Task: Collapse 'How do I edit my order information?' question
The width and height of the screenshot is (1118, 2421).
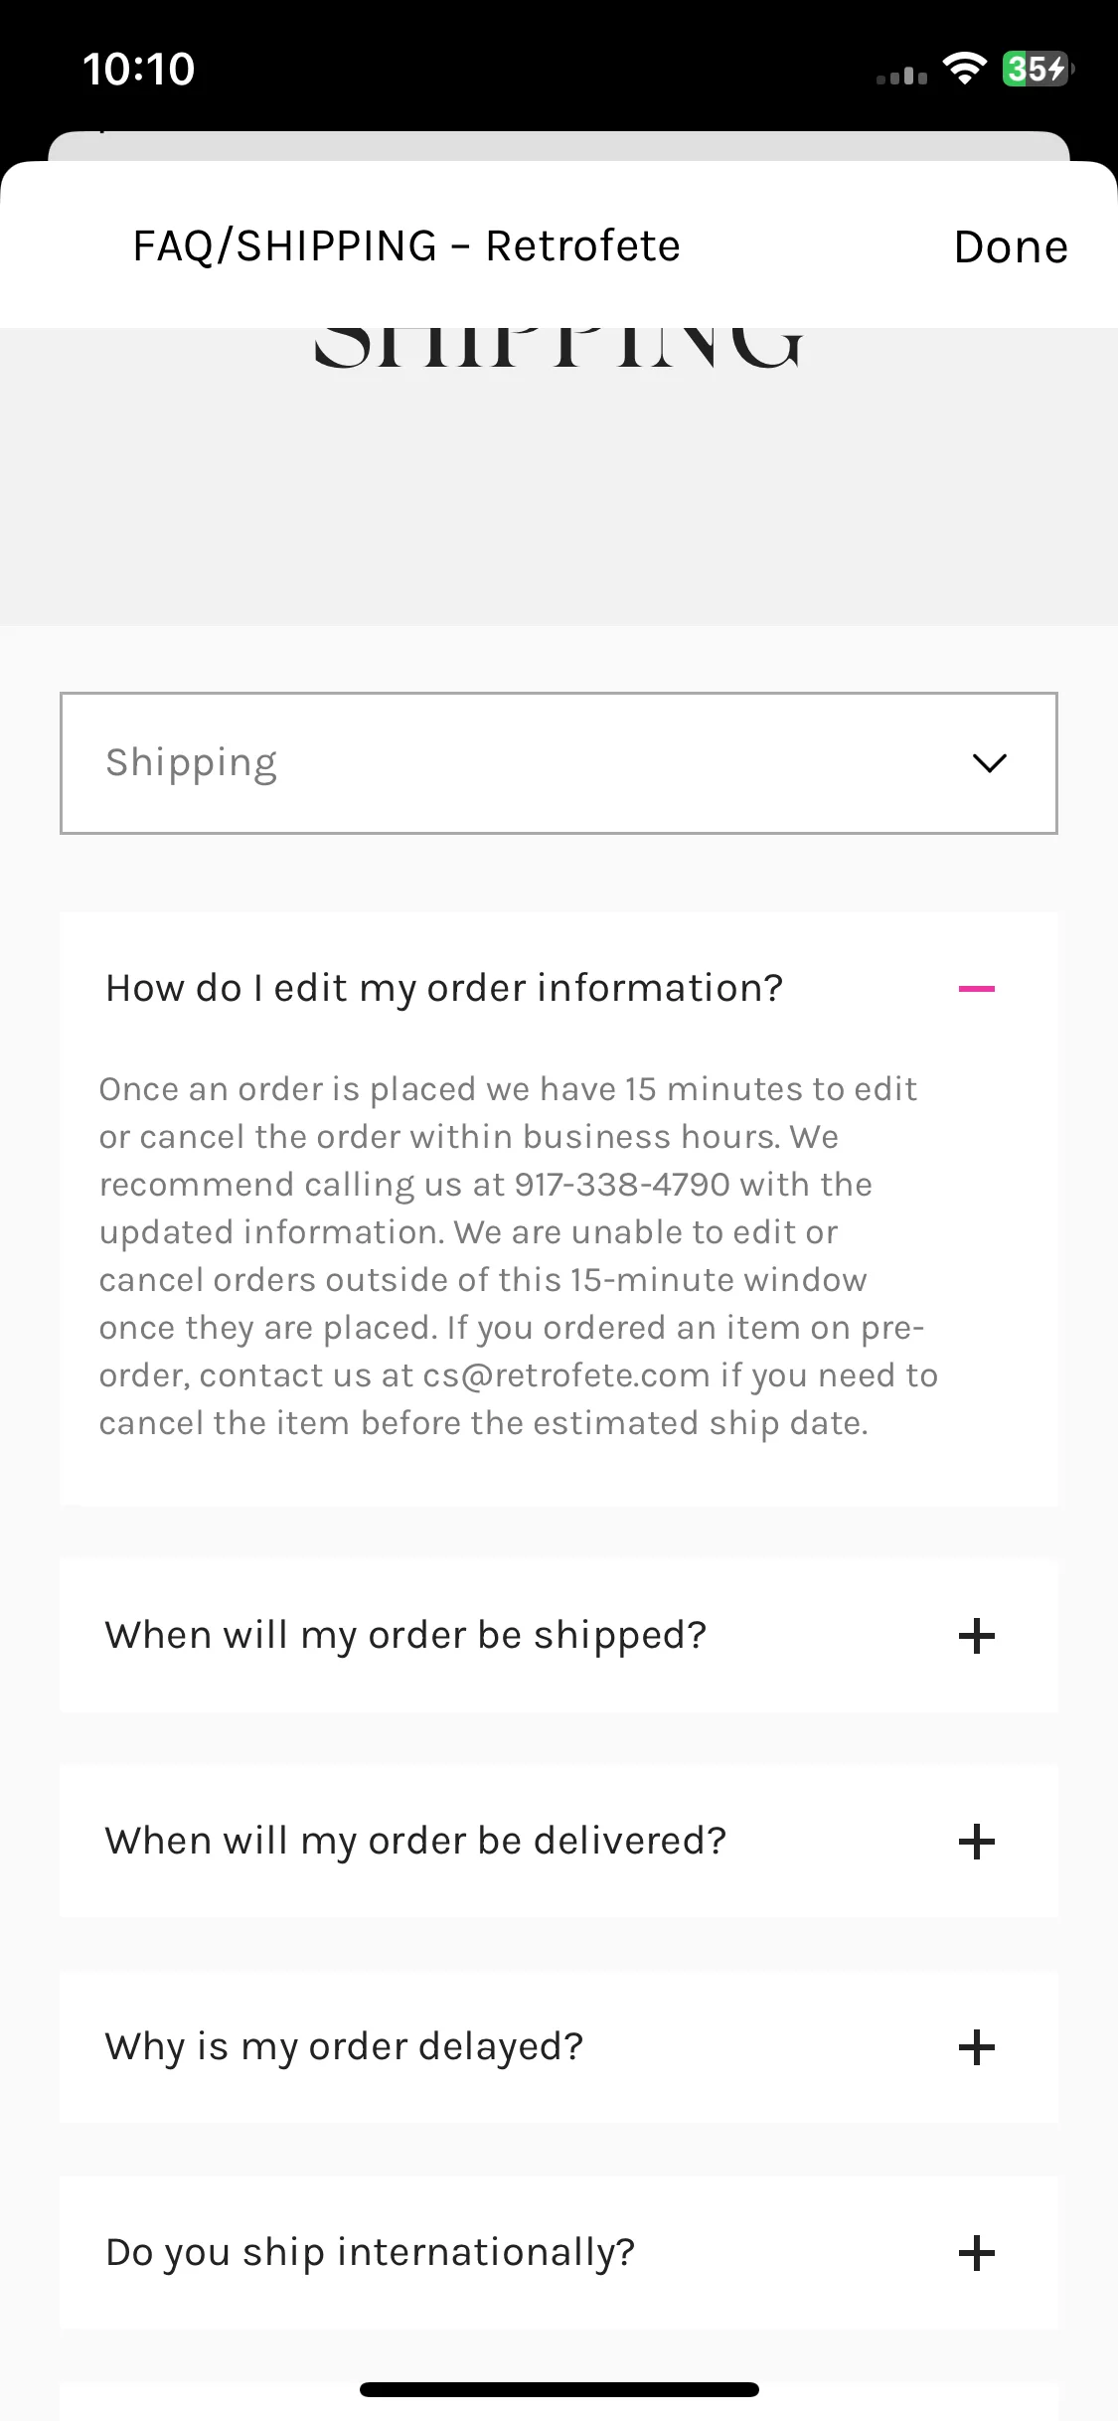Action: (x=559, y=989)
